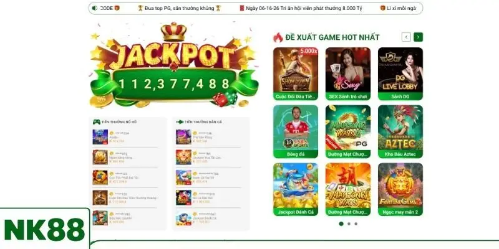Go to next hot games page
This screenshot has height=249, width=499.
tap(418, 37)
